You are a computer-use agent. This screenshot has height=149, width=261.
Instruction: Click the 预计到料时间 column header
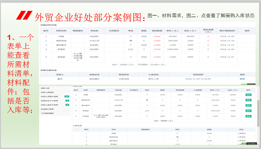[227, 31]
